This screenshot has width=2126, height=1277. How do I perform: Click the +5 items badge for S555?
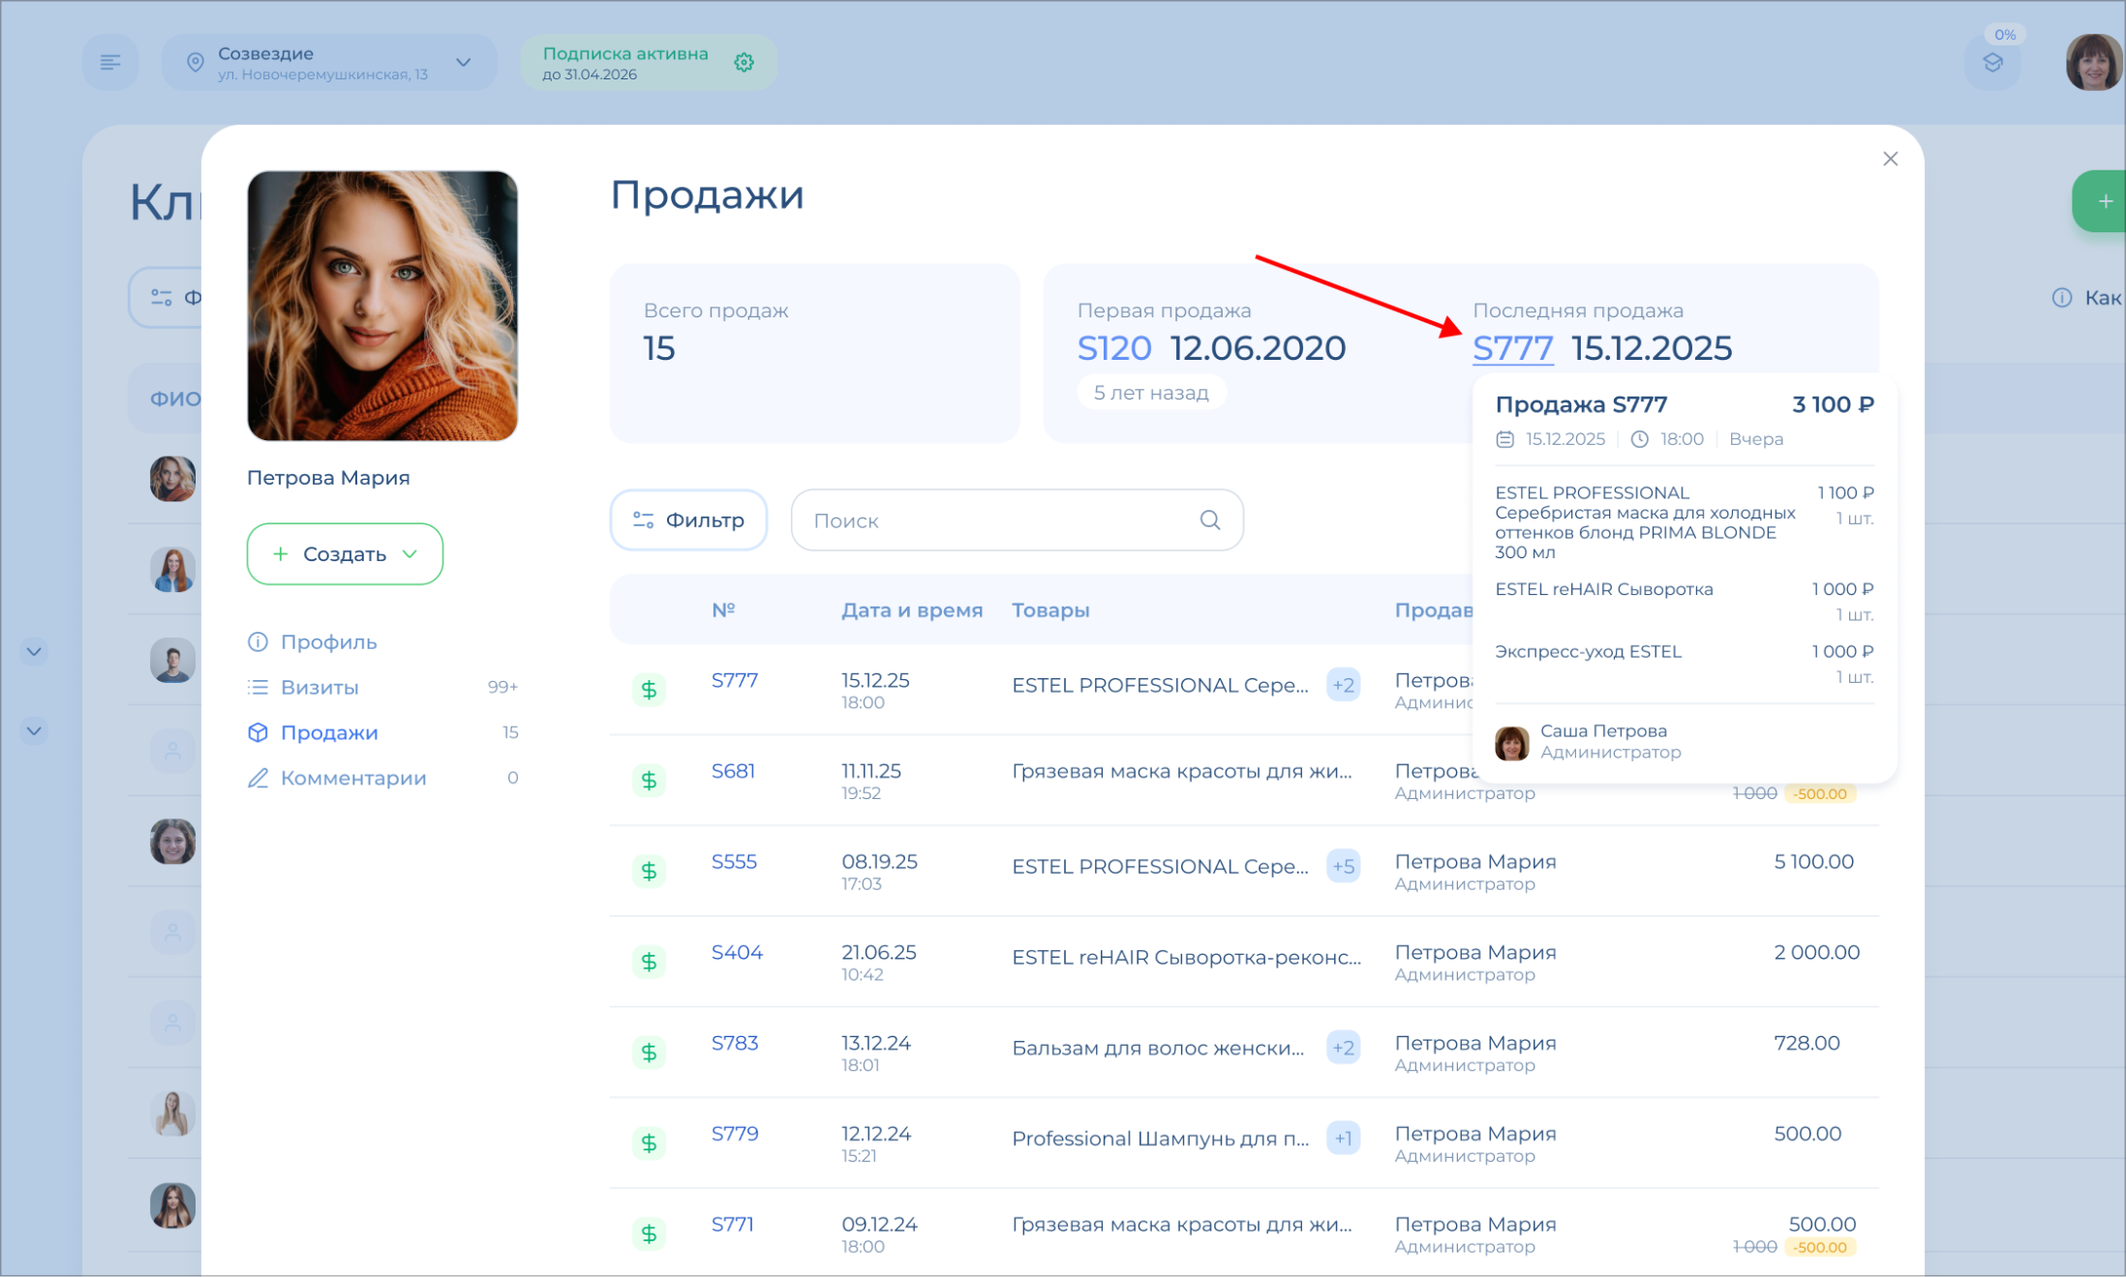1343,866
